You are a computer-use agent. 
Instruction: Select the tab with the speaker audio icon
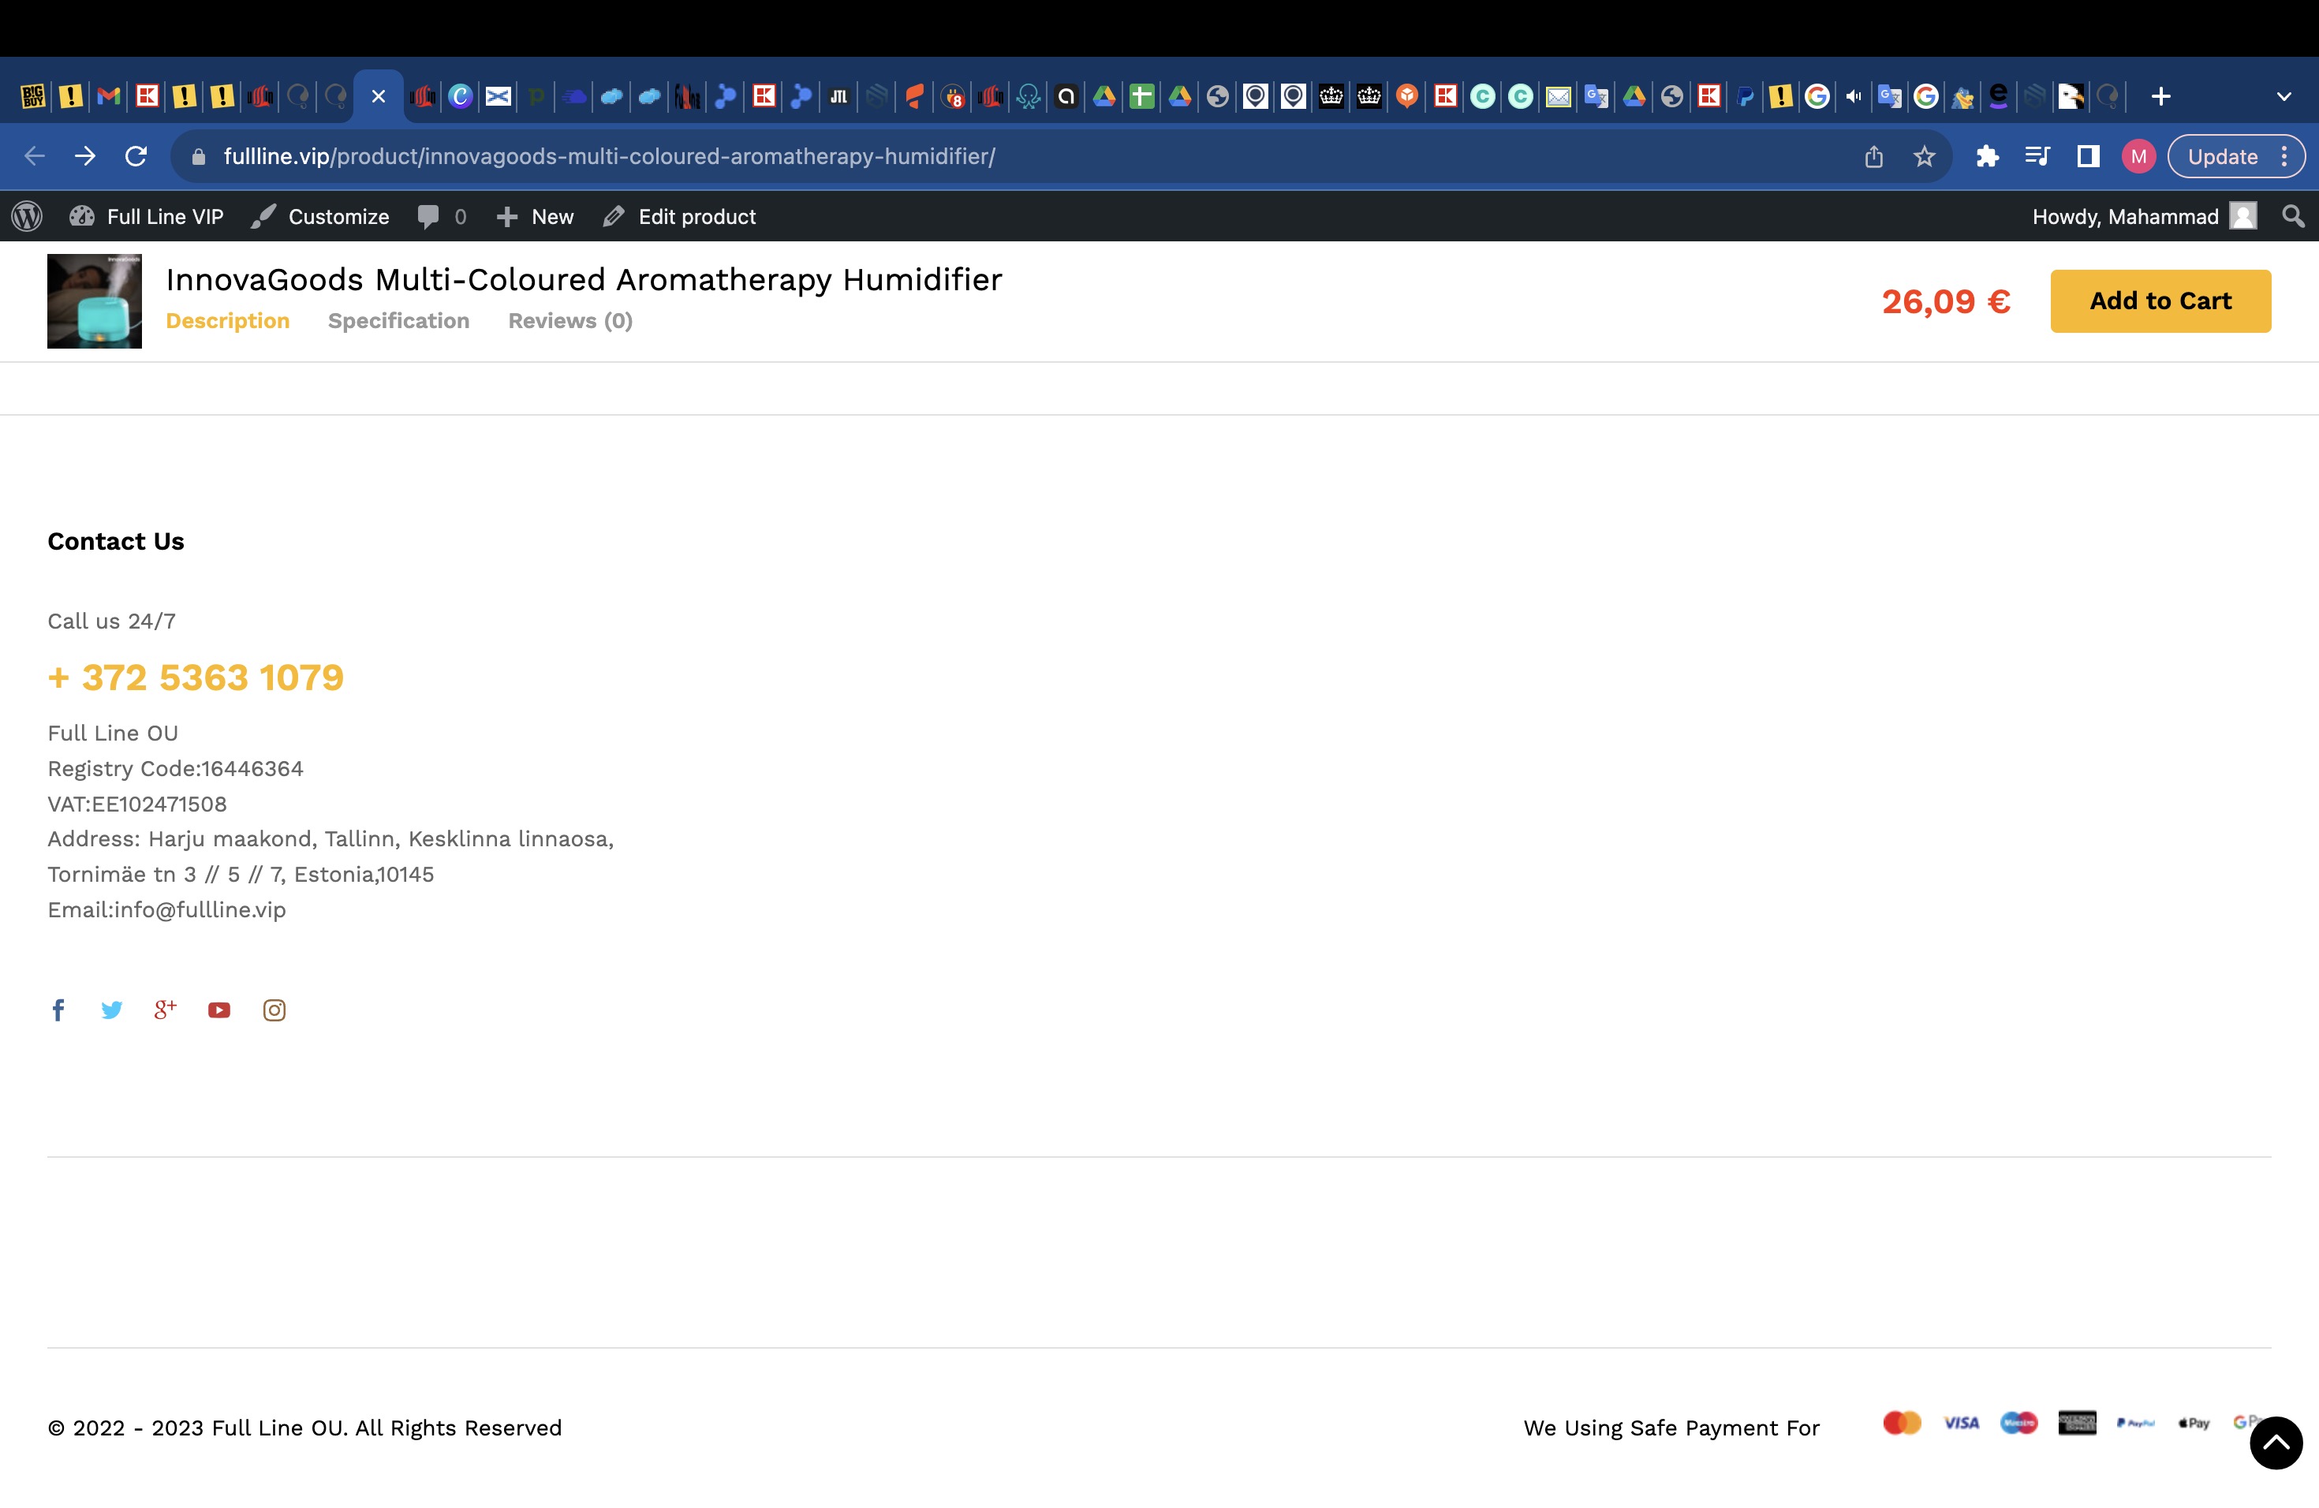click(1854, 96)
